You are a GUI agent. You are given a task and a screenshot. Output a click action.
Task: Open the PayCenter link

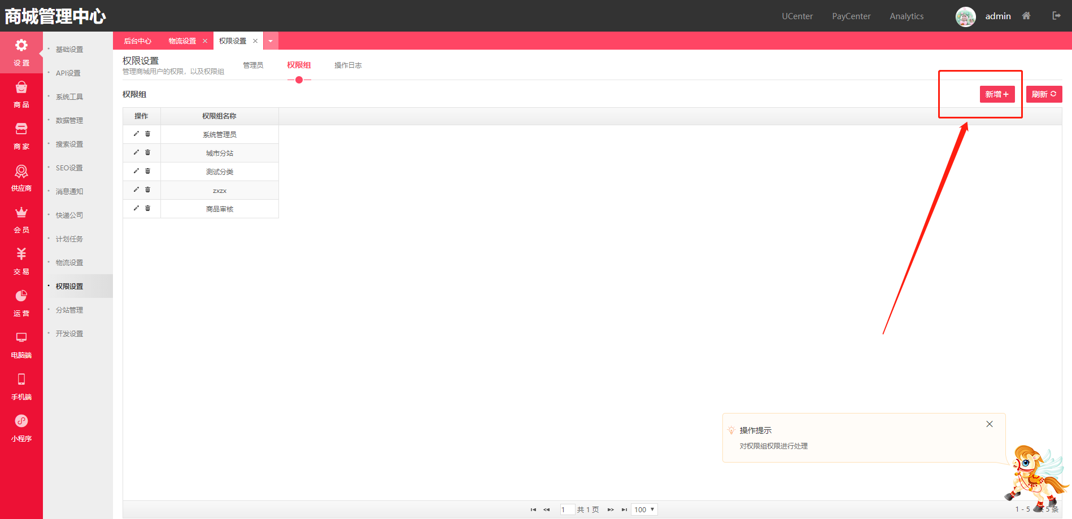851,16
